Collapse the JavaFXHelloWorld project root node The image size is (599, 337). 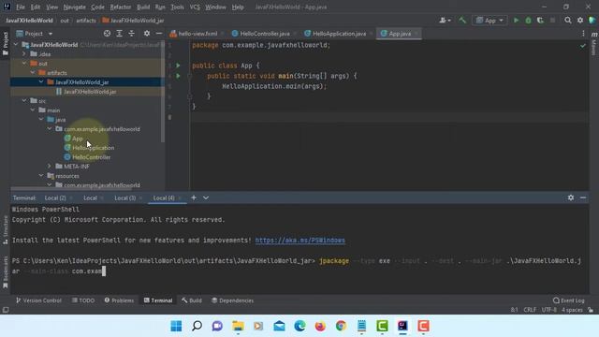pos(16,45)
